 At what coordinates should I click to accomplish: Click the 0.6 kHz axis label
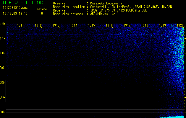click(2, 112)
